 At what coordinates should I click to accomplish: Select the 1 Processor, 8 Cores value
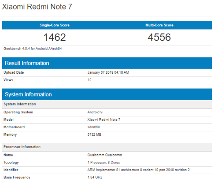click(104, 163)
